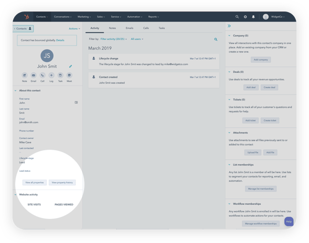309x243 pixels.
Task: Collapse the right sidebar with double chevron
Action: (229, 26)
